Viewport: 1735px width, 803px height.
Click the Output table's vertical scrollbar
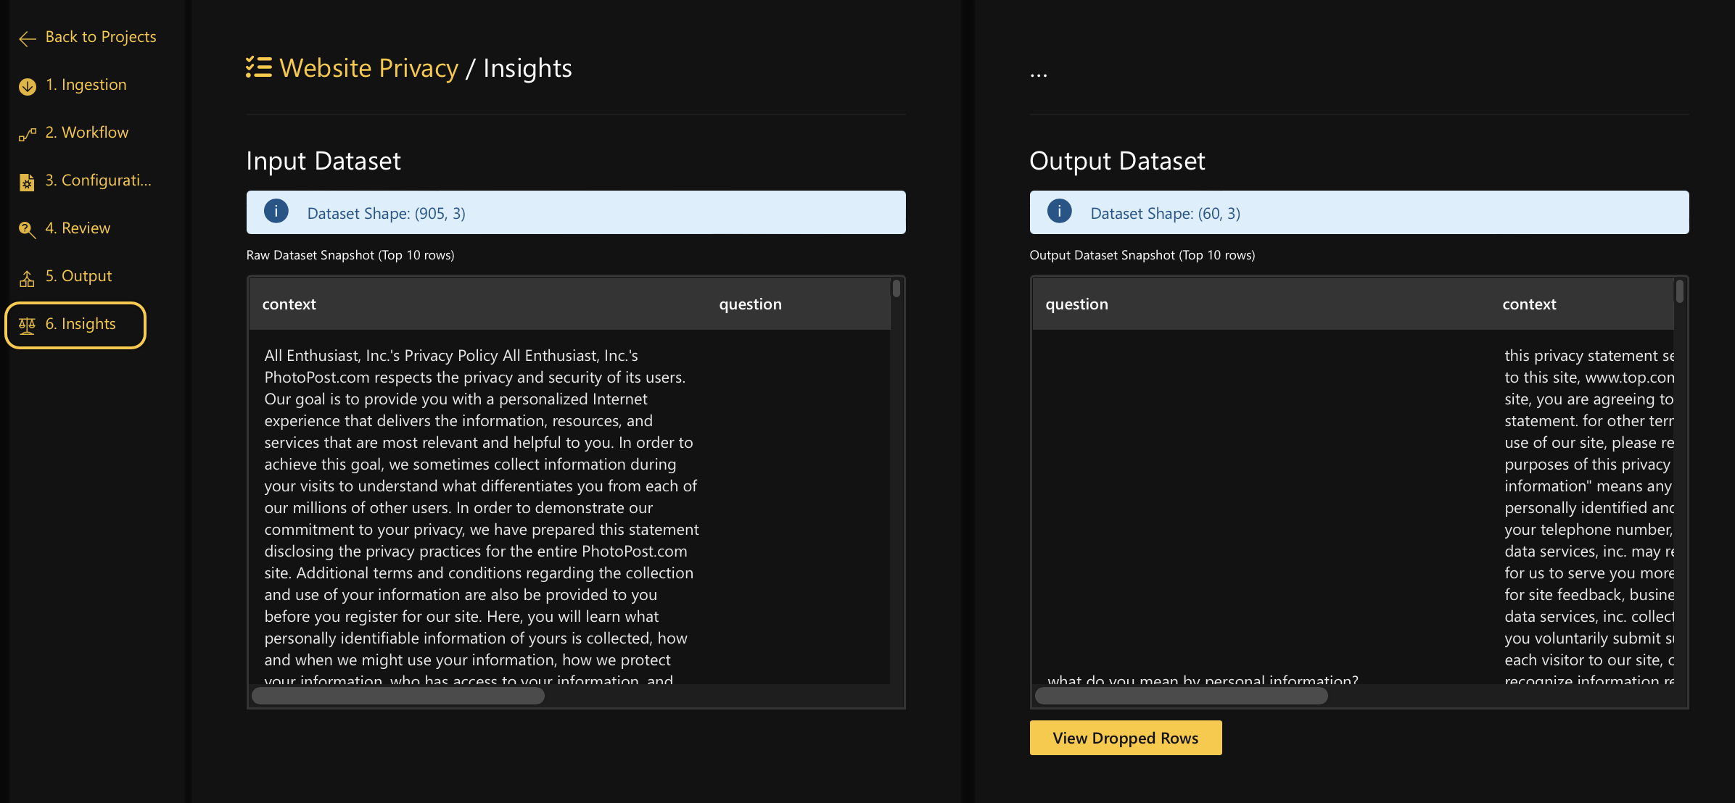tap(1681, 293)
